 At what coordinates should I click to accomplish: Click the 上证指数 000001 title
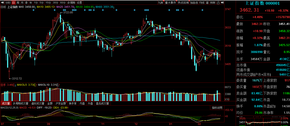263,3
